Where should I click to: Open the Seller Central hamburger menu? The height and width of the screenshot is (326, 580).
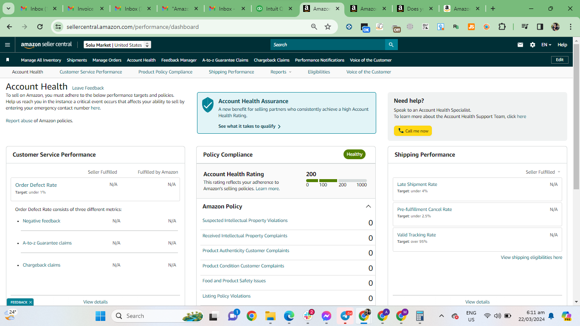point(8,45)
